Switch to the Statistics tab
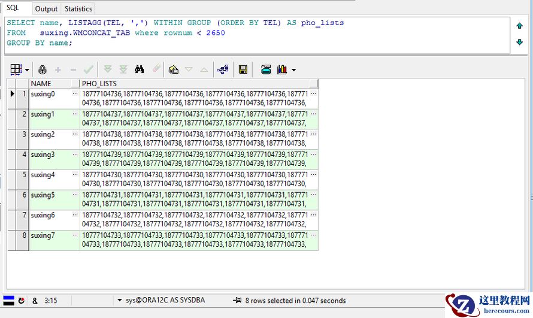This screenshot has height=318, width=533. click(78, 8)
